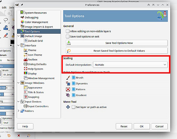Open the Default interpolation dropdown
The height and width of the screenshot is (139, 177).
(x=130, y=65)
